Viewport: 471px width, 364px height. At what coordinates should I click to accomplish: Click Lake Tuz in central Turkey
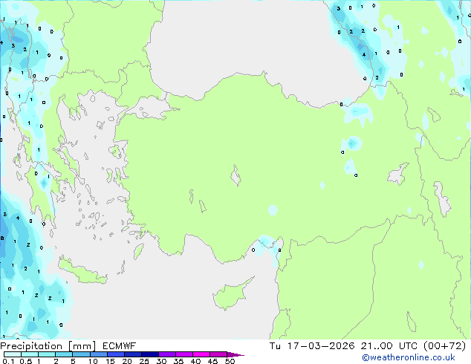tap(235, 176)
